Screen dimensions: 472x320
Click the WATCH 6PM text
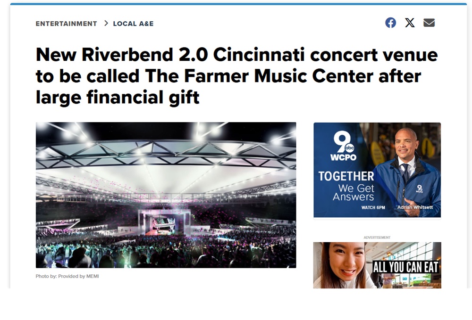(373, 208)
